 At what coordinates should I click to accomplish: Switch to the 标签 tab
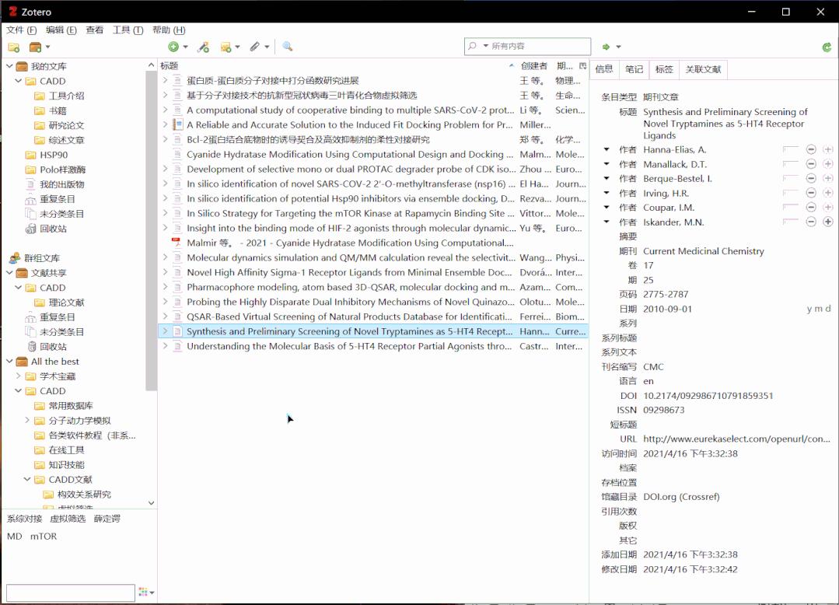(663, 69)
